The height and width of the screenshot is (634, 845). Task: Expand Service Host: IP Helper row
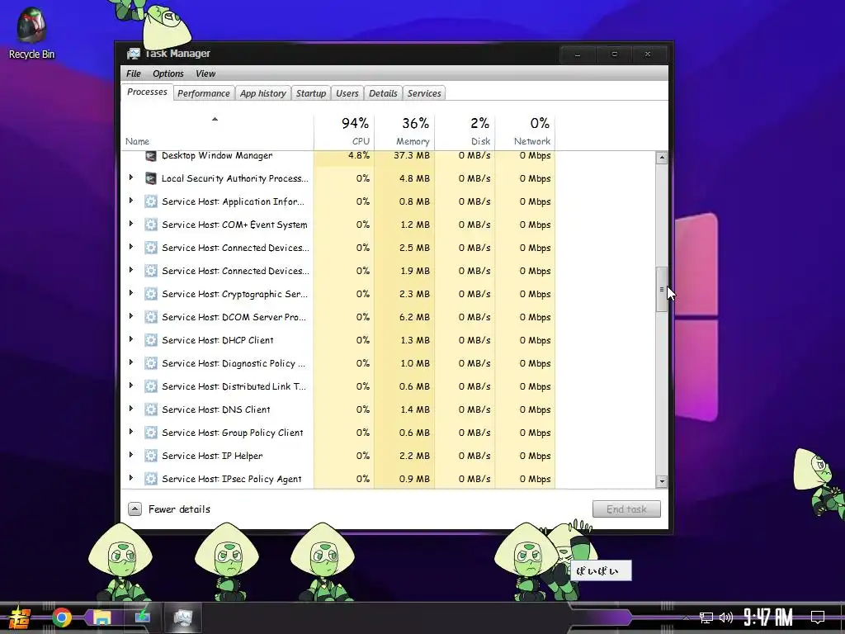(131, 455)
